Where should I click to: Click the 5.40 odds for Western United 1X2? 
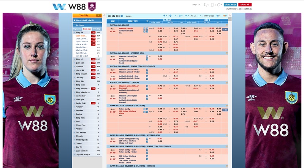pyautogui.click(x=183, y=29)
